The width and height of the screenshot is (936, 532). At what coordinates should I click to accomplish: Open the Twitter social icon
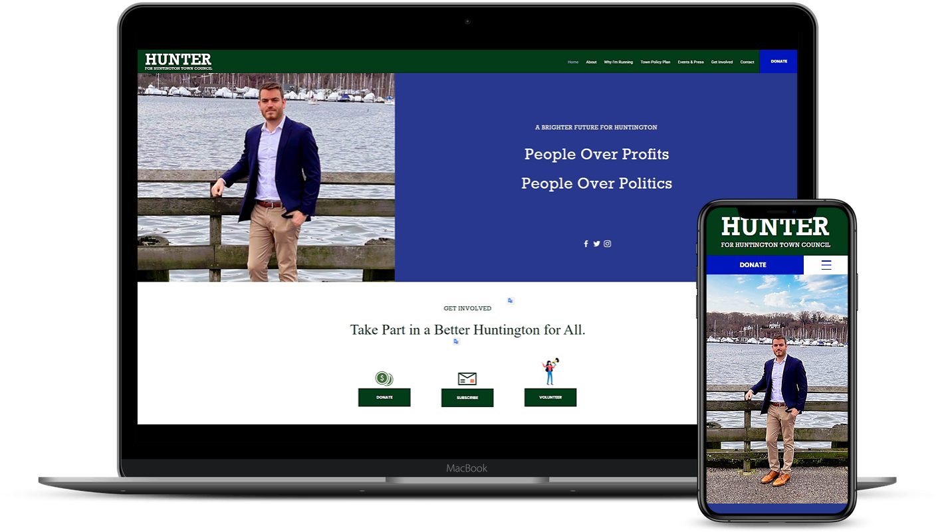coord(596,244)
